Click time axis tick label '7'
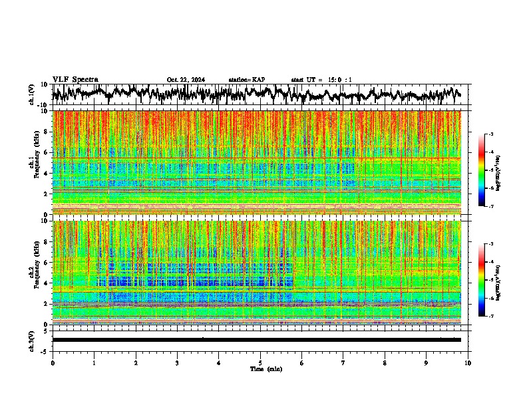This screenshot has height=407, width=527. 343,363
